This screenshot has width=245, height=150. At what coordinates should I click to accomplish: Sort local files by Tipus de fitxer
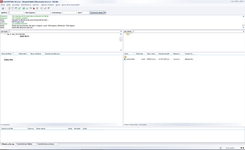[x=36, y=54]
